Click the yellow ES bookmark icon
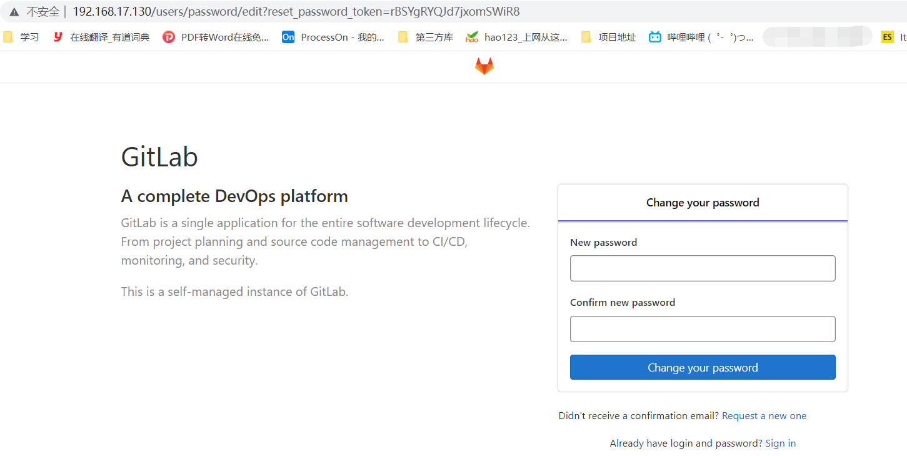Viewport: 907px width, 456px height. pos(887,38)
